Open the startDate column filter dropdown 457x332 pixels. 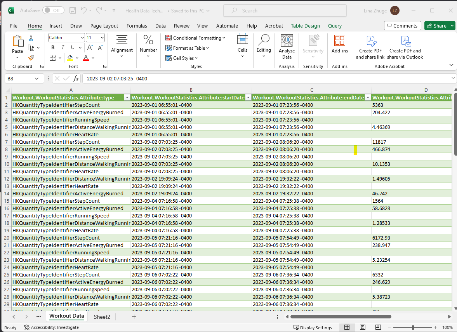click(248, 97)
